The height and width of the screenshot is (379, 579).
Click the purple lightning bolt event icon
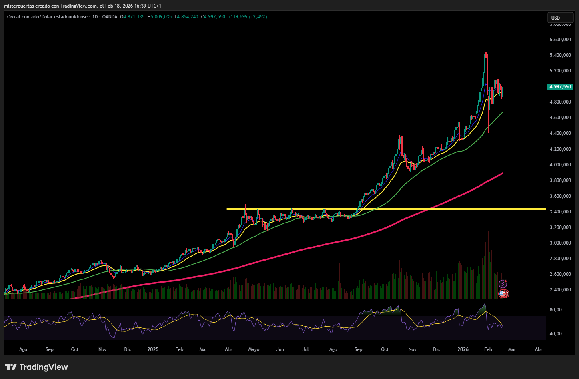(503, 284)
